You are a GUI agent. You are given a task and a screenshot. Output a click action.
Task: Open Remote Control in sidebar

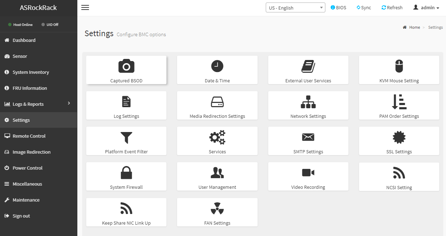click(x=38, y=136)
